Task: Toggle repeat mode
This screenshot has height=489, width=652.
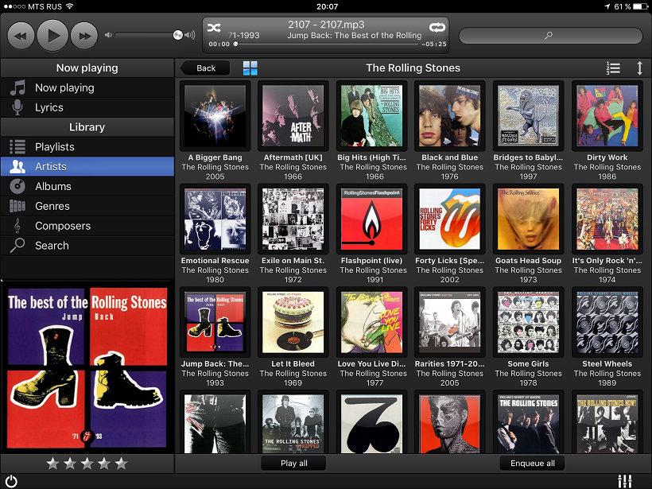Action: click(x=437, y=28)
